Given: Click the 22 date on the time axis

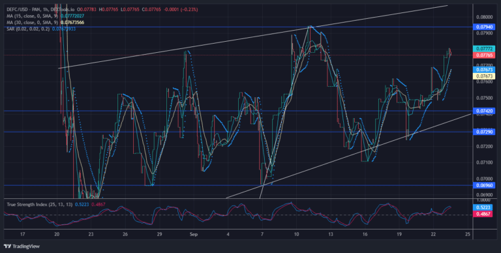Looking at the screenshot, I should pyautogui.click(x=433, y=235).
